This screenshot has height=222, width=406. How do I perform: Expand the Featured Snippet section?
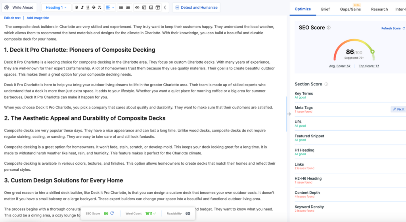[x=350, y=138]
